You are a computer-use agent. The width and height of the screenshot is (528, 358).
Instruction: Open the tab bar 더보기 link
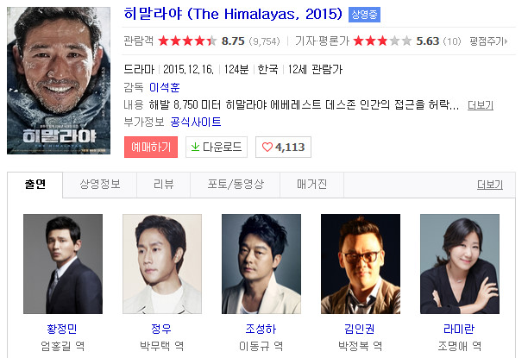click(490, 185)
